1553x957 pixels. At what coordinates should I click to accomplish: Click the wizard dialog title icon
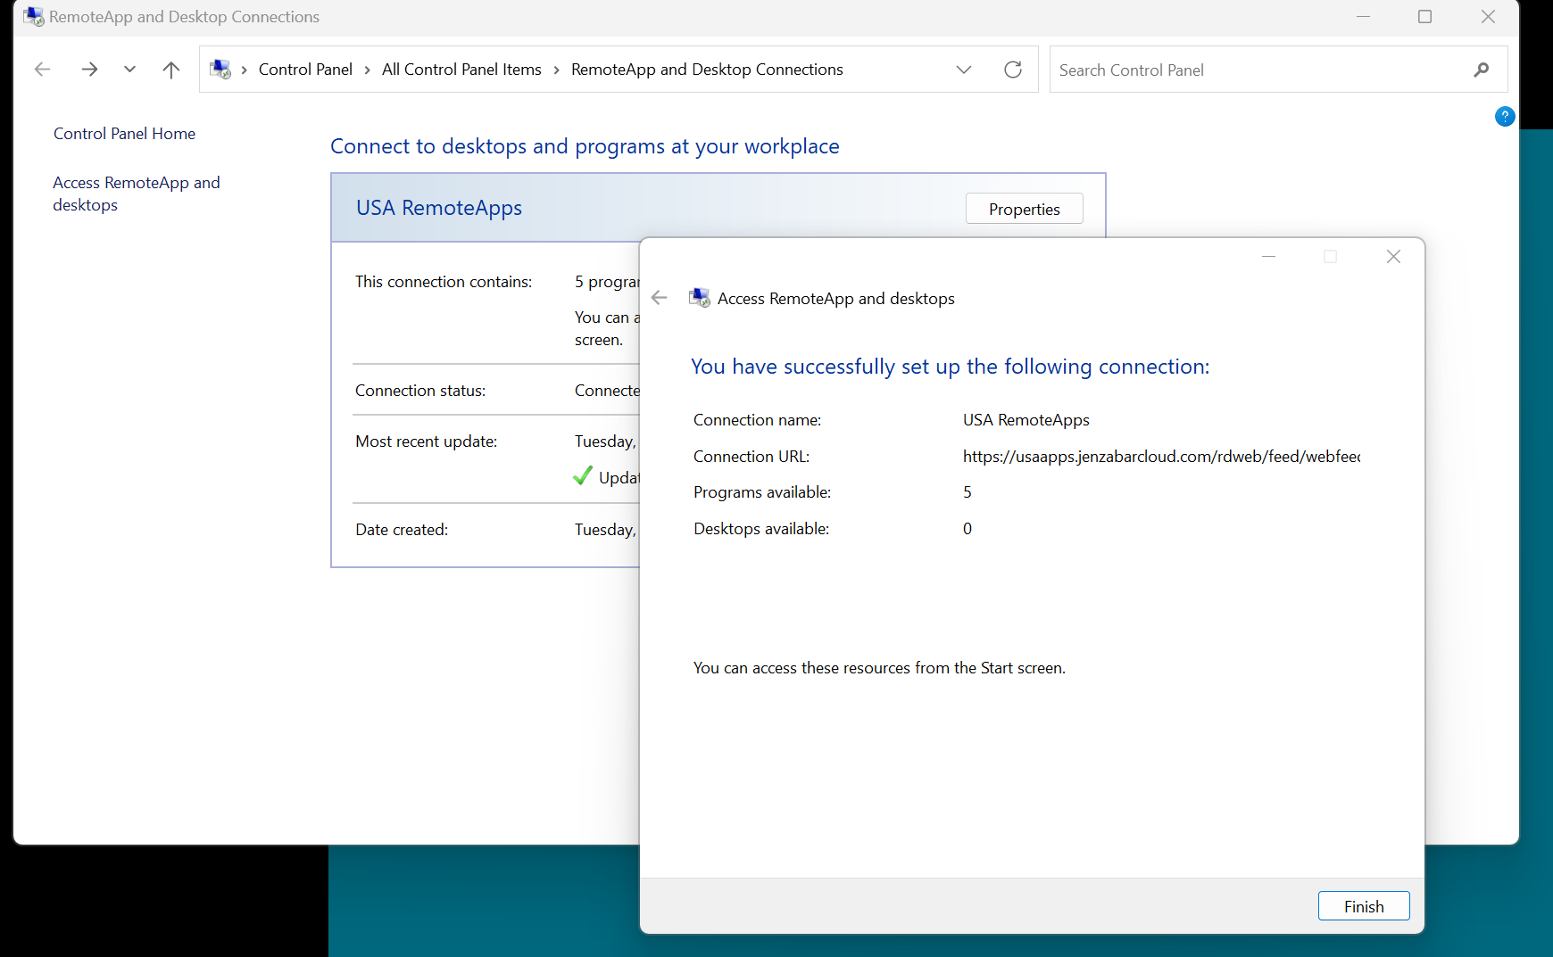[x=700, y=298]
